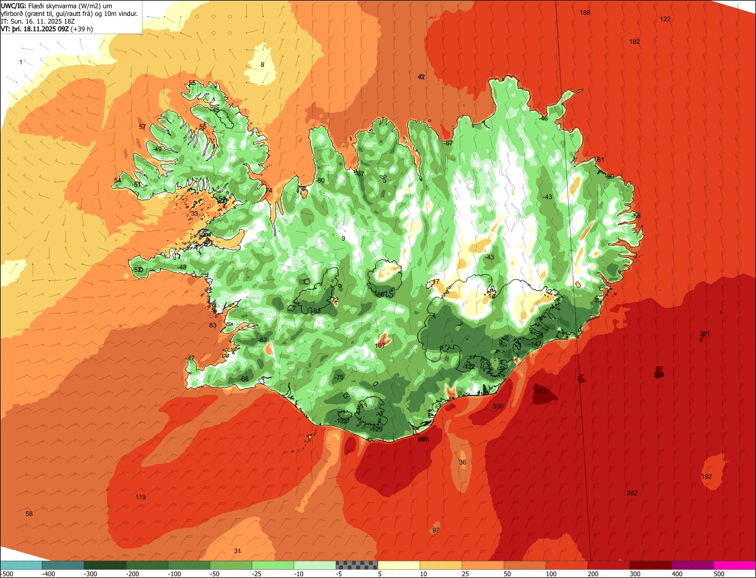Click the value -58 in the Eastfjords
Viewport: 756px width, 578px height.
coord(635,216)
